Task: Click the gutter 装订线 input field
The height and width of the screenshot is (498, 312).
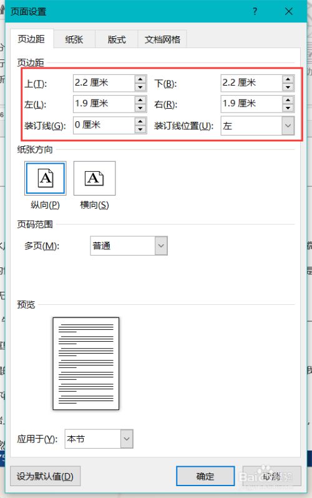Action: pos(104,125)
